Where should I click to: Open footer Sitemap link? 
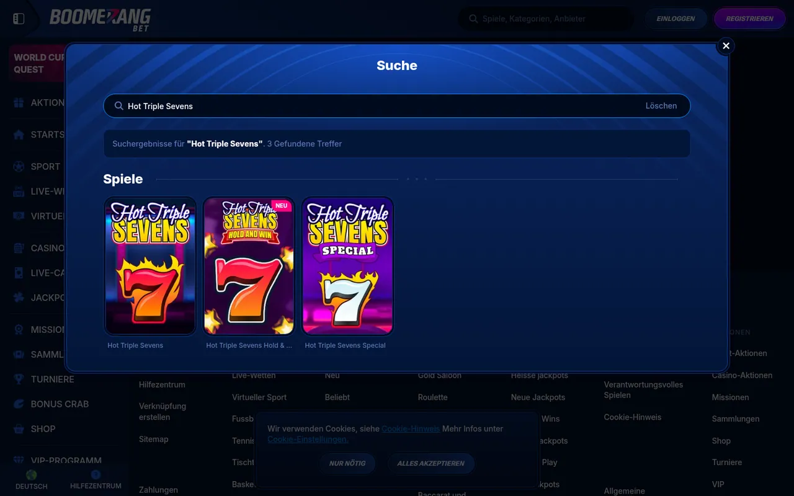tap(153, 439)
